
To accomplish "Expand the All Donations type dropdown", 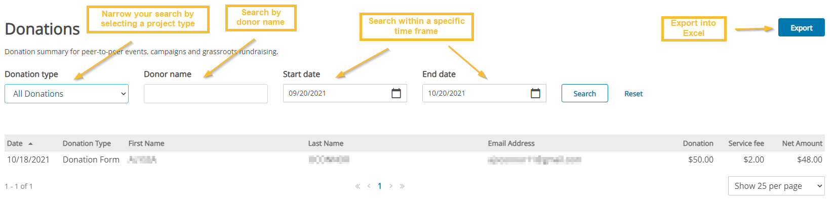I will [66, 94].
